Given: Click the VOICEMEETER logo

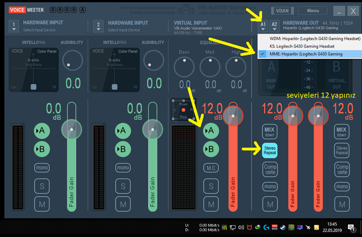Looking at the screenshot, I should (x=26, y=10).
